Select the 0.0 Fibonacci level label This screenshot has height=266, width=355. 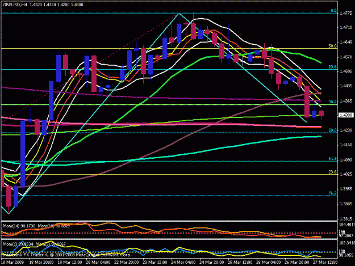click(334, 11)
